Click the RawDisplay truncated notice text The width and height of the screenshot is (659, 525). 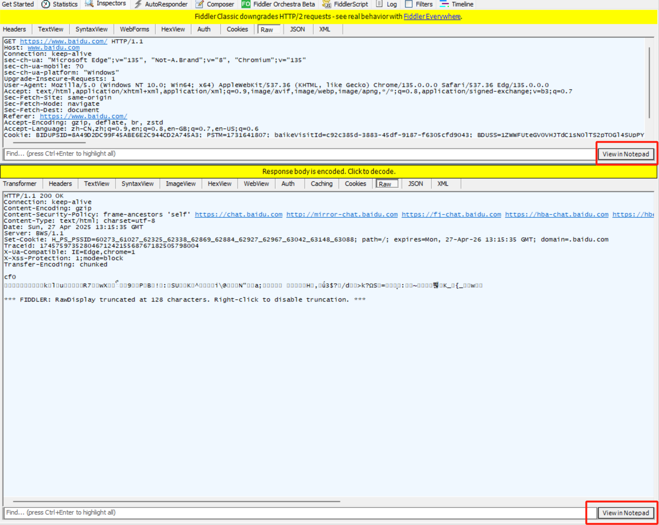click(185, 300)
